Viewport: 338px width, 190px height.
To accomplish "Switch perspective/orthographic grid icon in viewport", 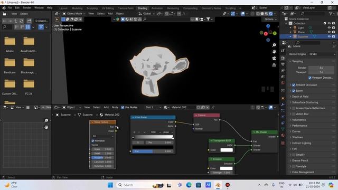I will [x=274, y=65].
